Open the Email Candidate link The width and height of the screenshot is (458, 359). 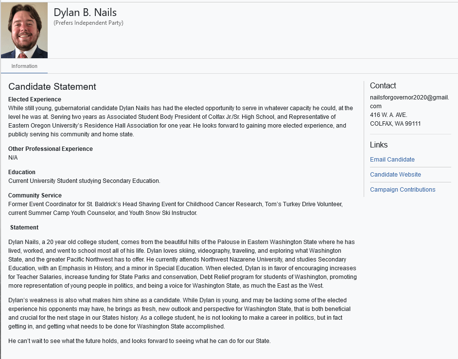392,160
